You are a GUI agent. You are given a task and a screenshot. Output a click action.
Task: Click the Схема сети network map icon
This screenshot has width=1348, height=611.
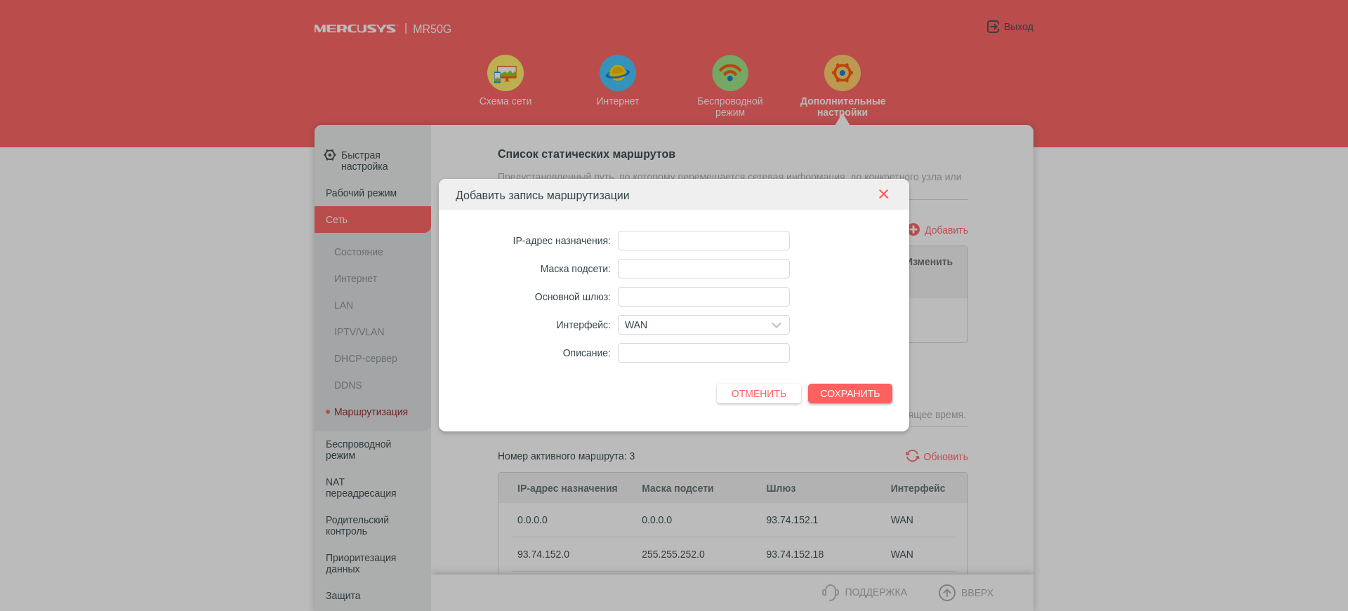pyautogui.click(x=505, y=73)
